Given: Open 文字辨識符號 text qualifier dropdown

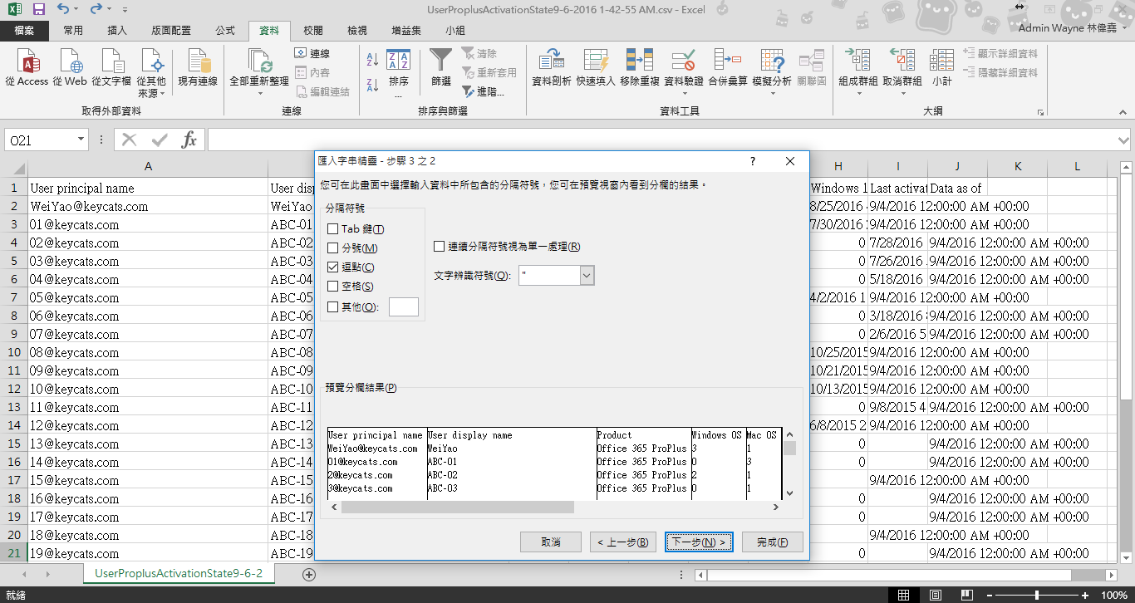Looking at the screenshot, I should pyautogui.click(x=587, y=276).
